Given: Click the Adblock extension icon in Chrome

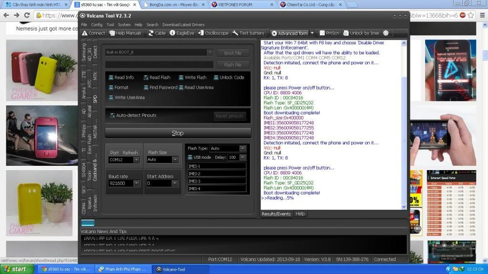Looking at the screenshot, I should (463, 15).
